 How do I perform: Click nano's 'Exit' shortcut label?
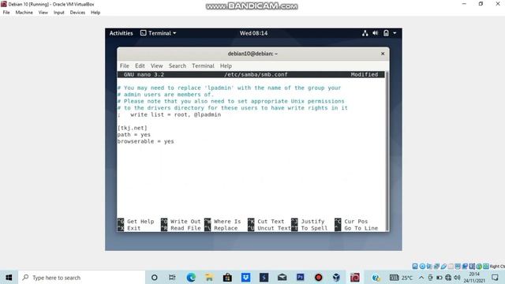pos(133,228)
